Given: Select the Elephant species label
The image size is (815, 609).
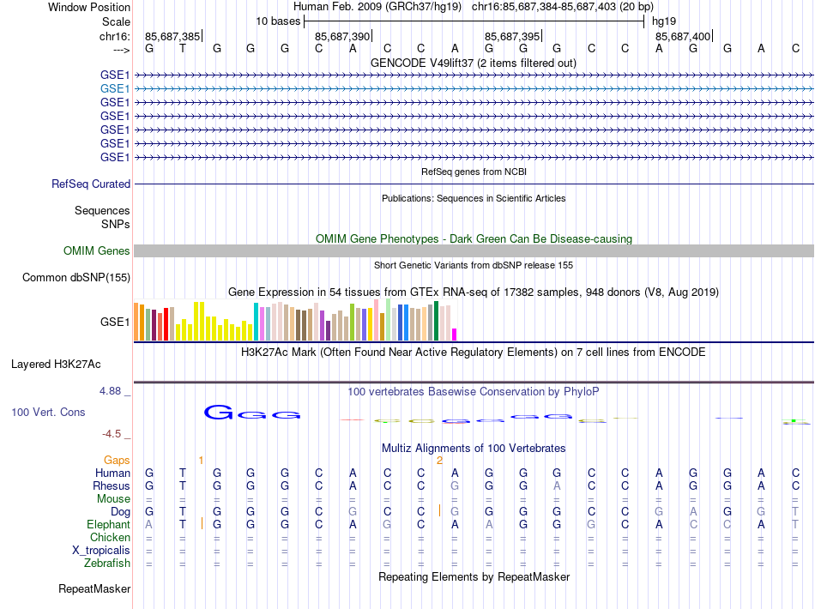Looking at the screenshot, I should (x=108, y=524).
